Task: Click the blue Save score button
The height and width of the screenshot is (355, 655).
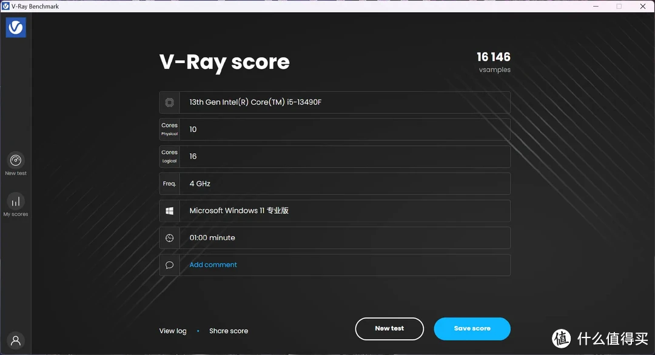Action: pyautogui.click(x=472, y=329)
